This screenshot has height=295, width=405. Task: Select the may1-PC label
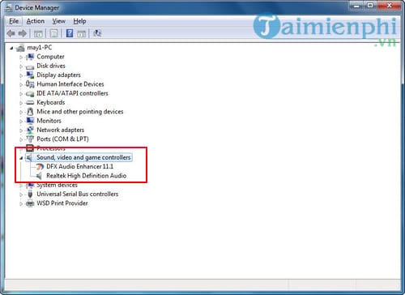click(x=40, y=48)
